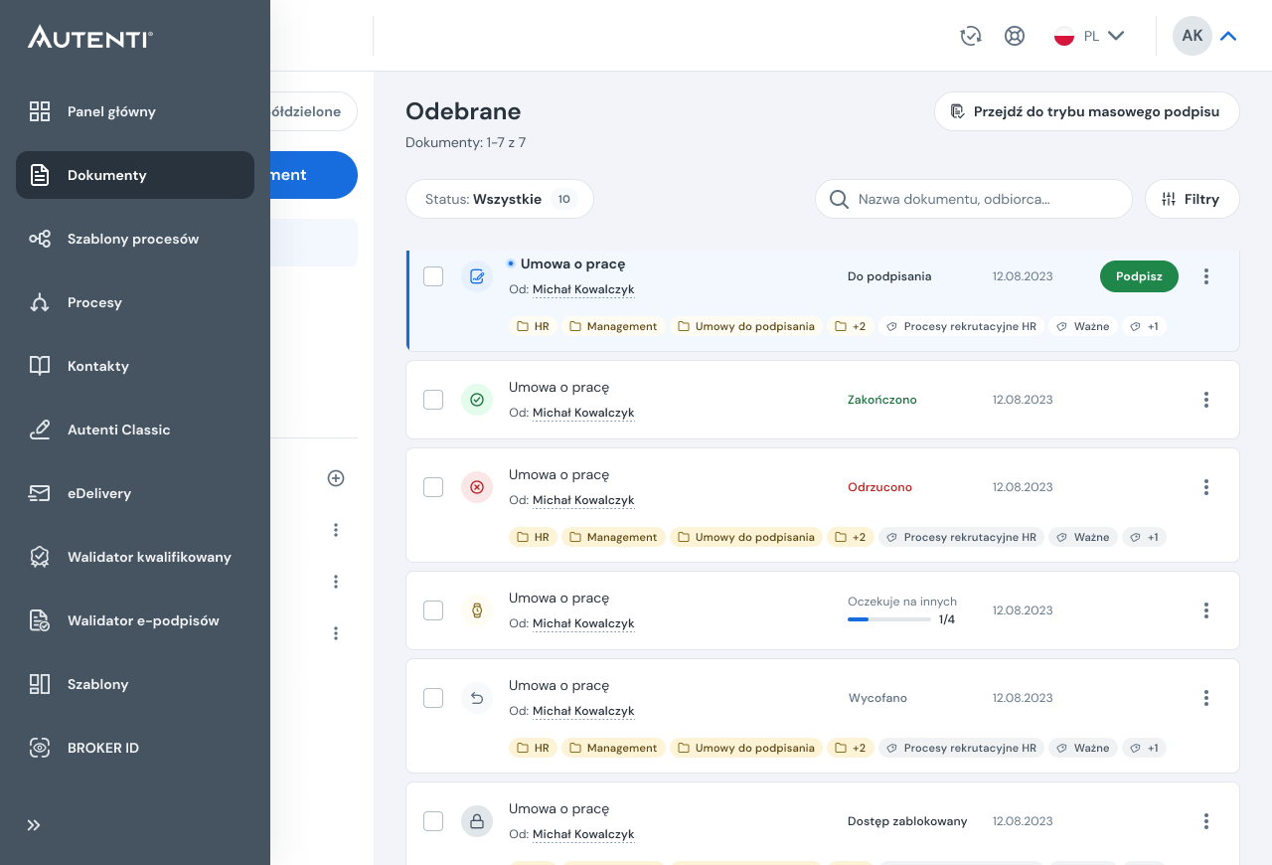Open eDelivery from the sidebar
Viewport: 1272px width, 865px height.
click(x=99, y=493)
